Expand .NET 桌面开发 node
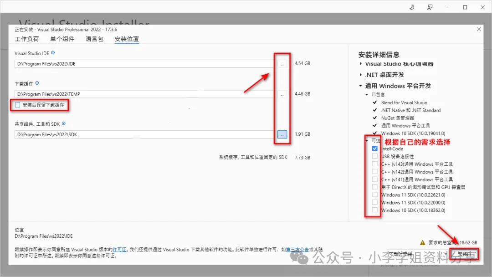This screenshot has width=492, height=277. (x=361, y=75)
